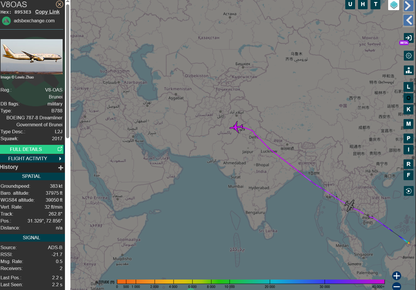
Task: Click the Source value ADS-B
Action: 55,247
